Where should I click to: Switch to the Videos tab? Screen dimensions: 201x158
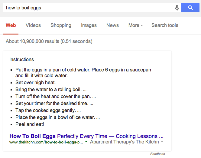[33, 25]
